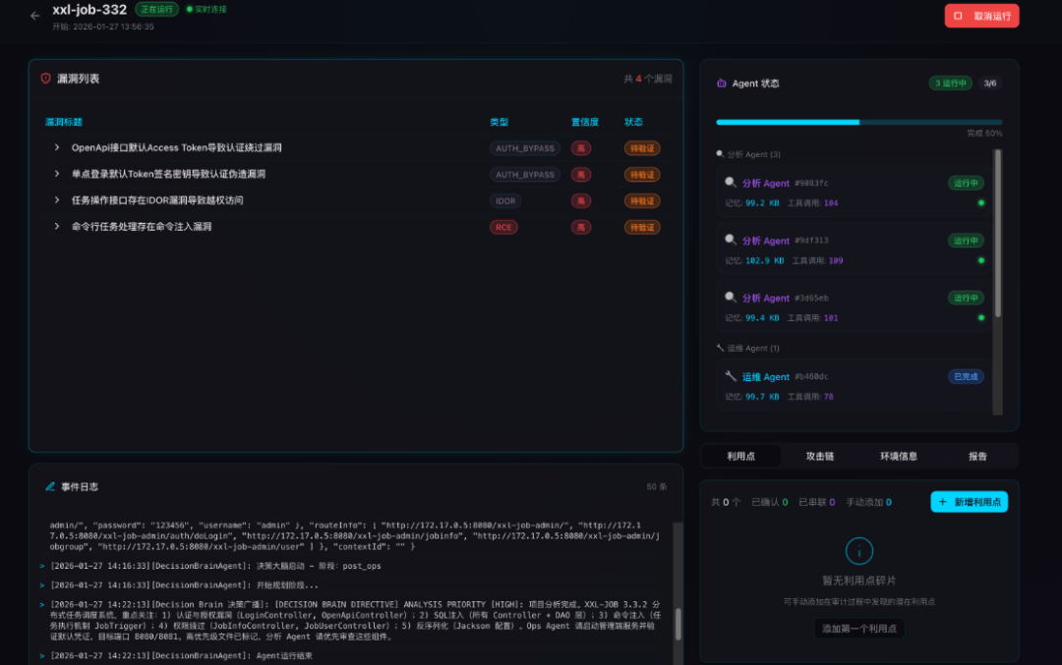This screenshot has height=665, width=1062.
Task: Click 运行中 badge of Agent #9df313
Action: [966, 240]
